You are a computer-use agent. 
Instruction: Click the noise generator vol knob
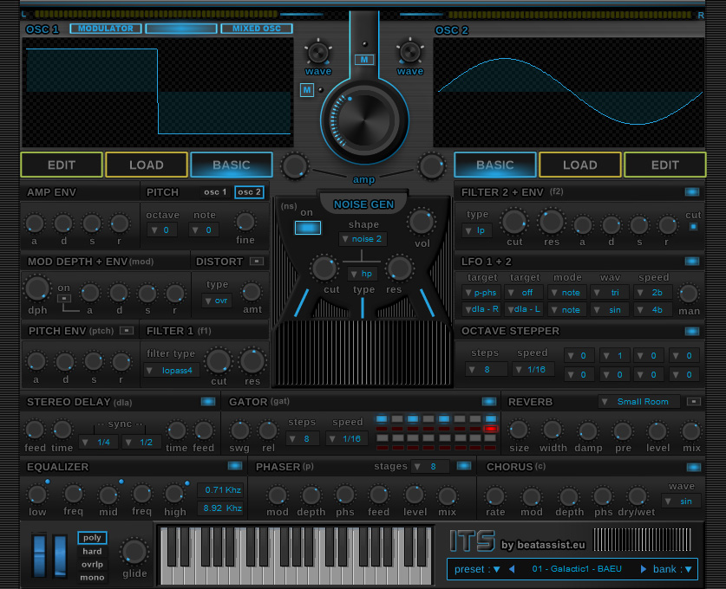tap(421, 222)
